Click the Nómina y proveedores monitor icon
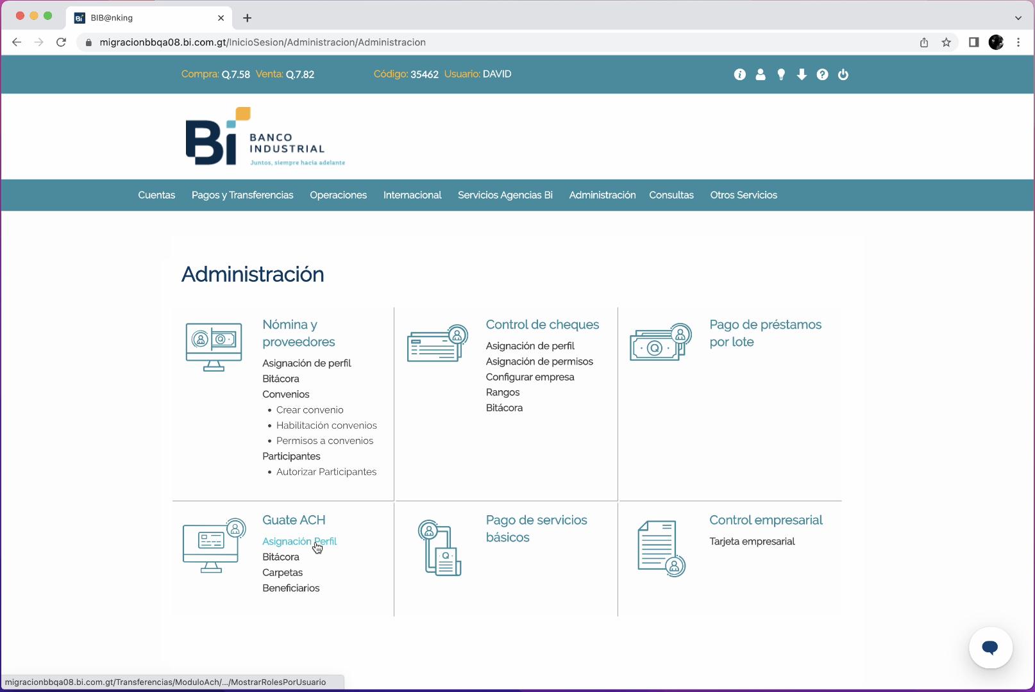The height and width of the screenshot is (692, 1035). 214,347
